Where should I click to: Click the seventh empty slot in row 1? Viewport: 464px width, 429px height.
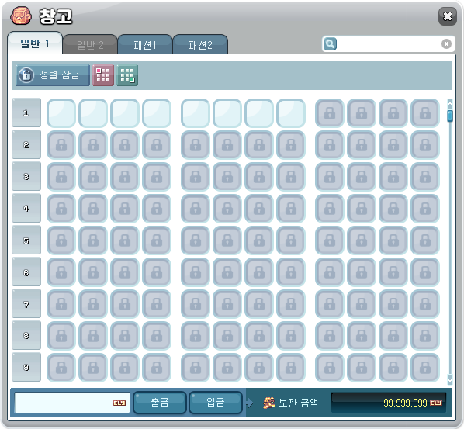(x=259, y=113)
